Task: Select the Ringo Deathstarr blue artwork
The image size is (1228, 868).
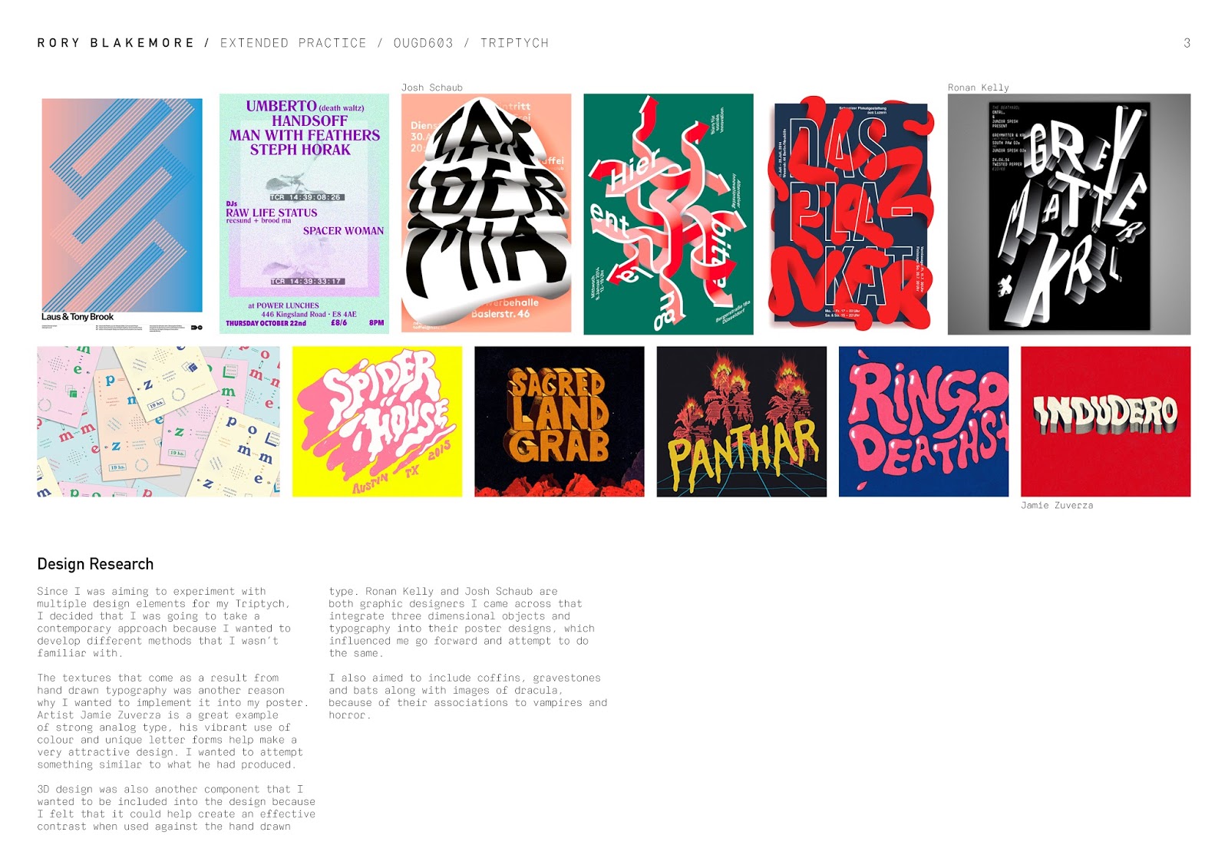Action: [x=923, y=421]
